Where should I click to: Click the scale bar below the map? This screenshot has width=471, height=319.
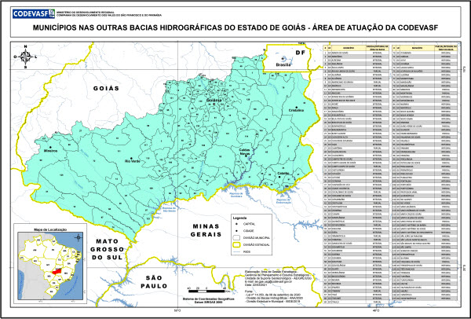209,291
